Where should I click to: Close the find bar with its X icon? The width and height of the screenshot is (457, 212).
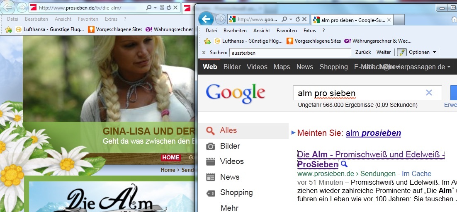pyautogui.click(x=204, y=53)
